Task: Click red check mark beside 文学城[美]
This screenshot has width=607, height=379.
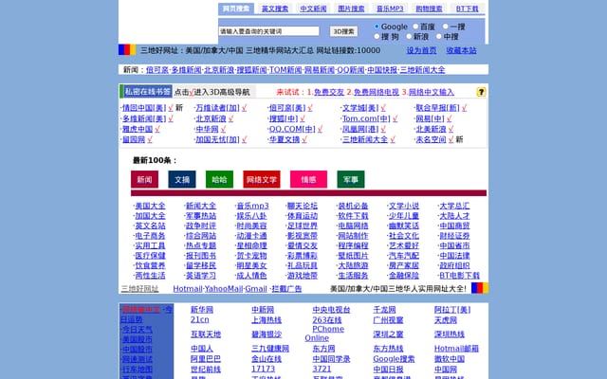Action: (383, 108)
